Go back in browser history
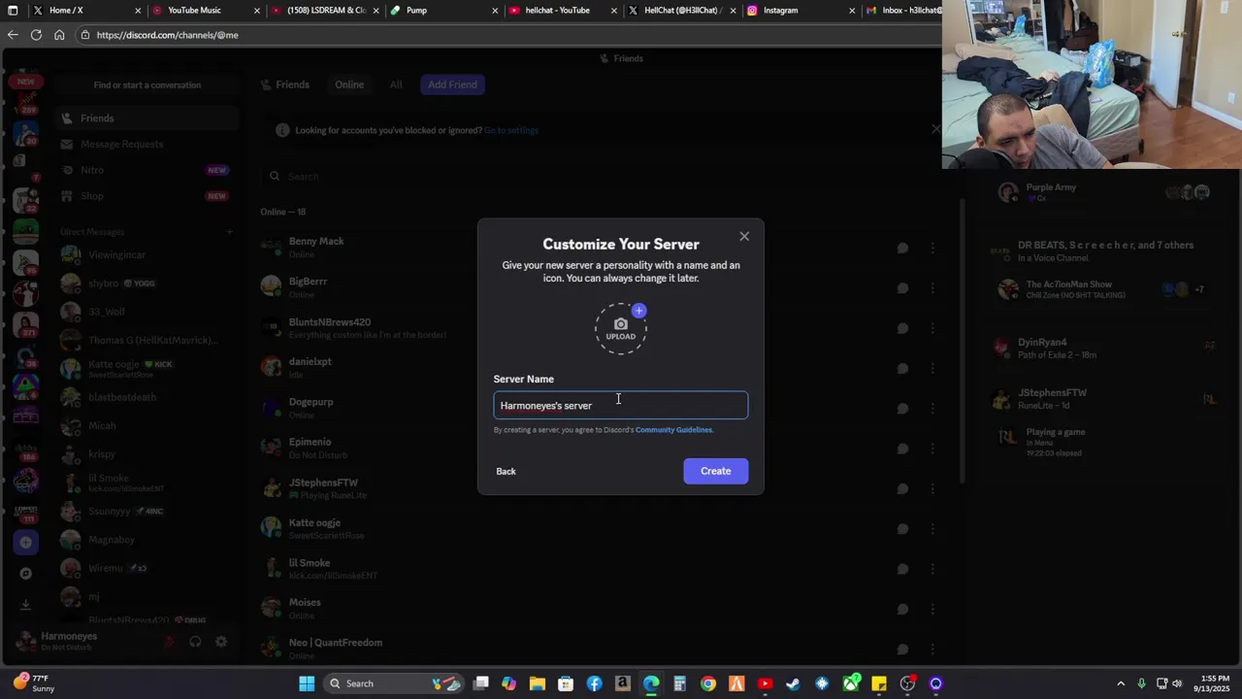 [x=13, y=35]
